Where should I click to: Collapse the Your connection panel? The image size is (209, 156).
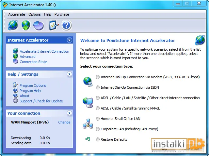tap(69, 113)
